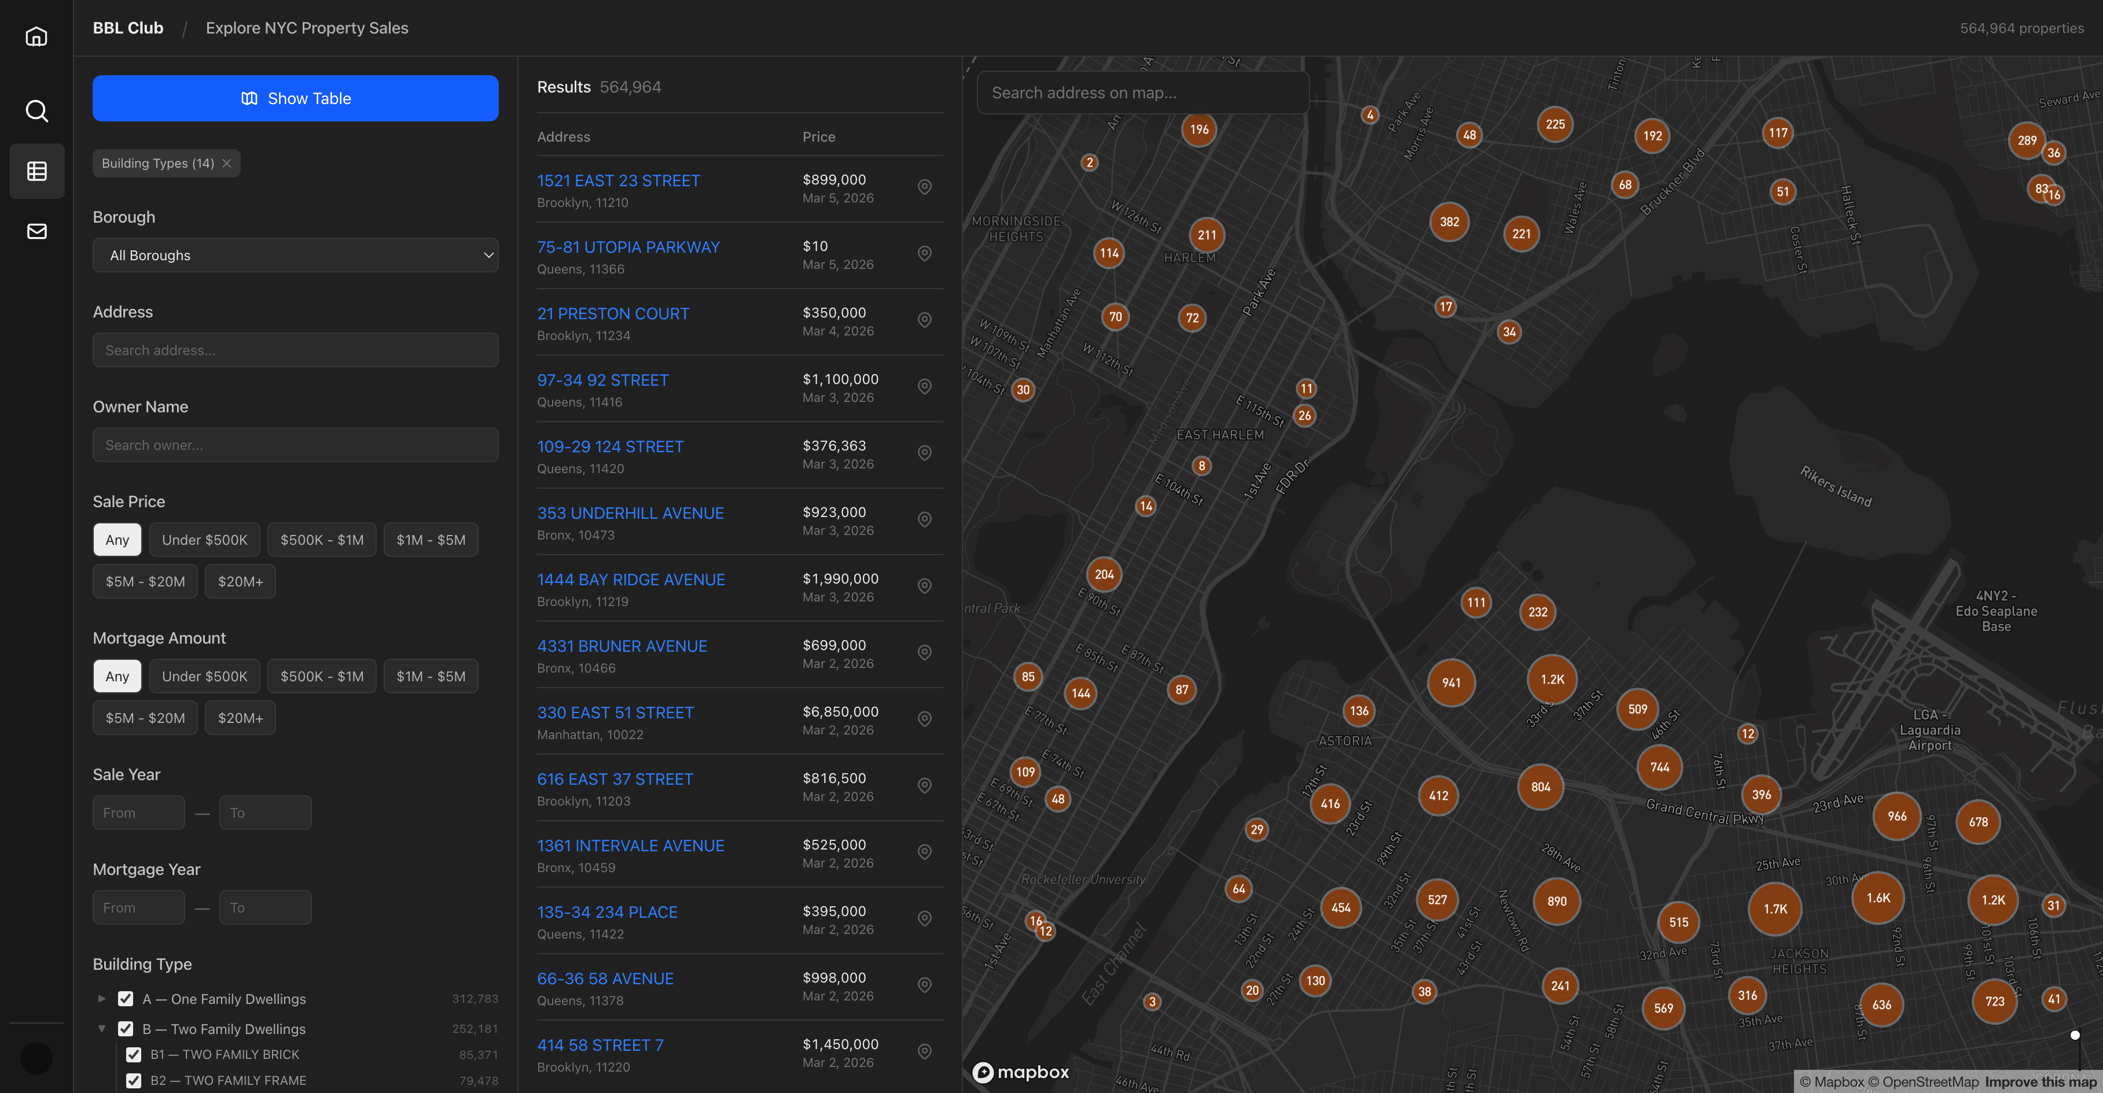The height and width of the screenshot is (1093, 2103).
Task: Open the search icon in sidebar
Action: click(36, 110)
